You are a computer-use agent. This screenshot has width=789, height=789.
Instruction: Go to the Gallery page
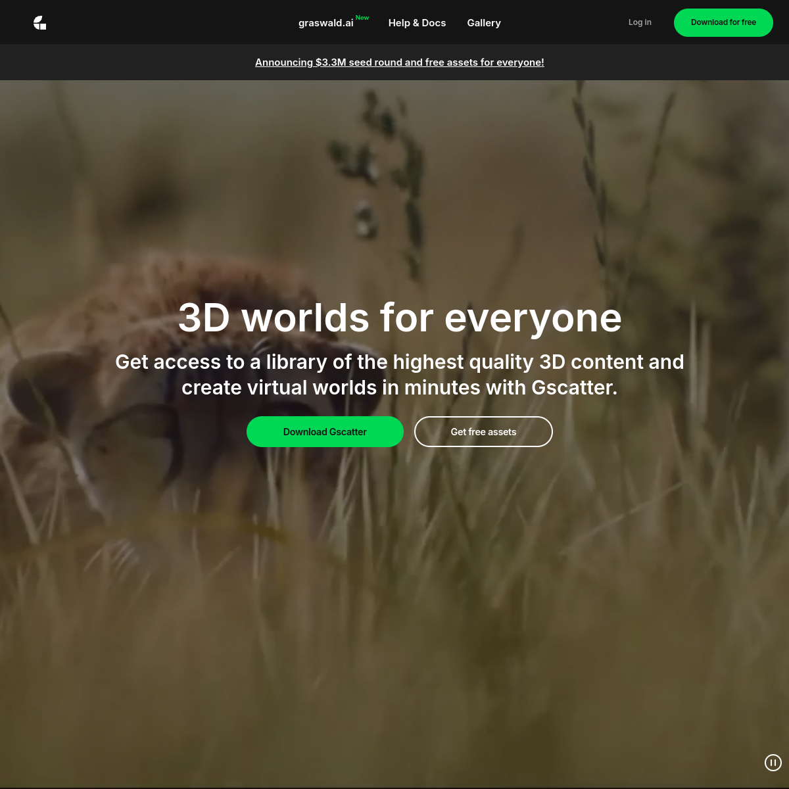coord(484,23)
